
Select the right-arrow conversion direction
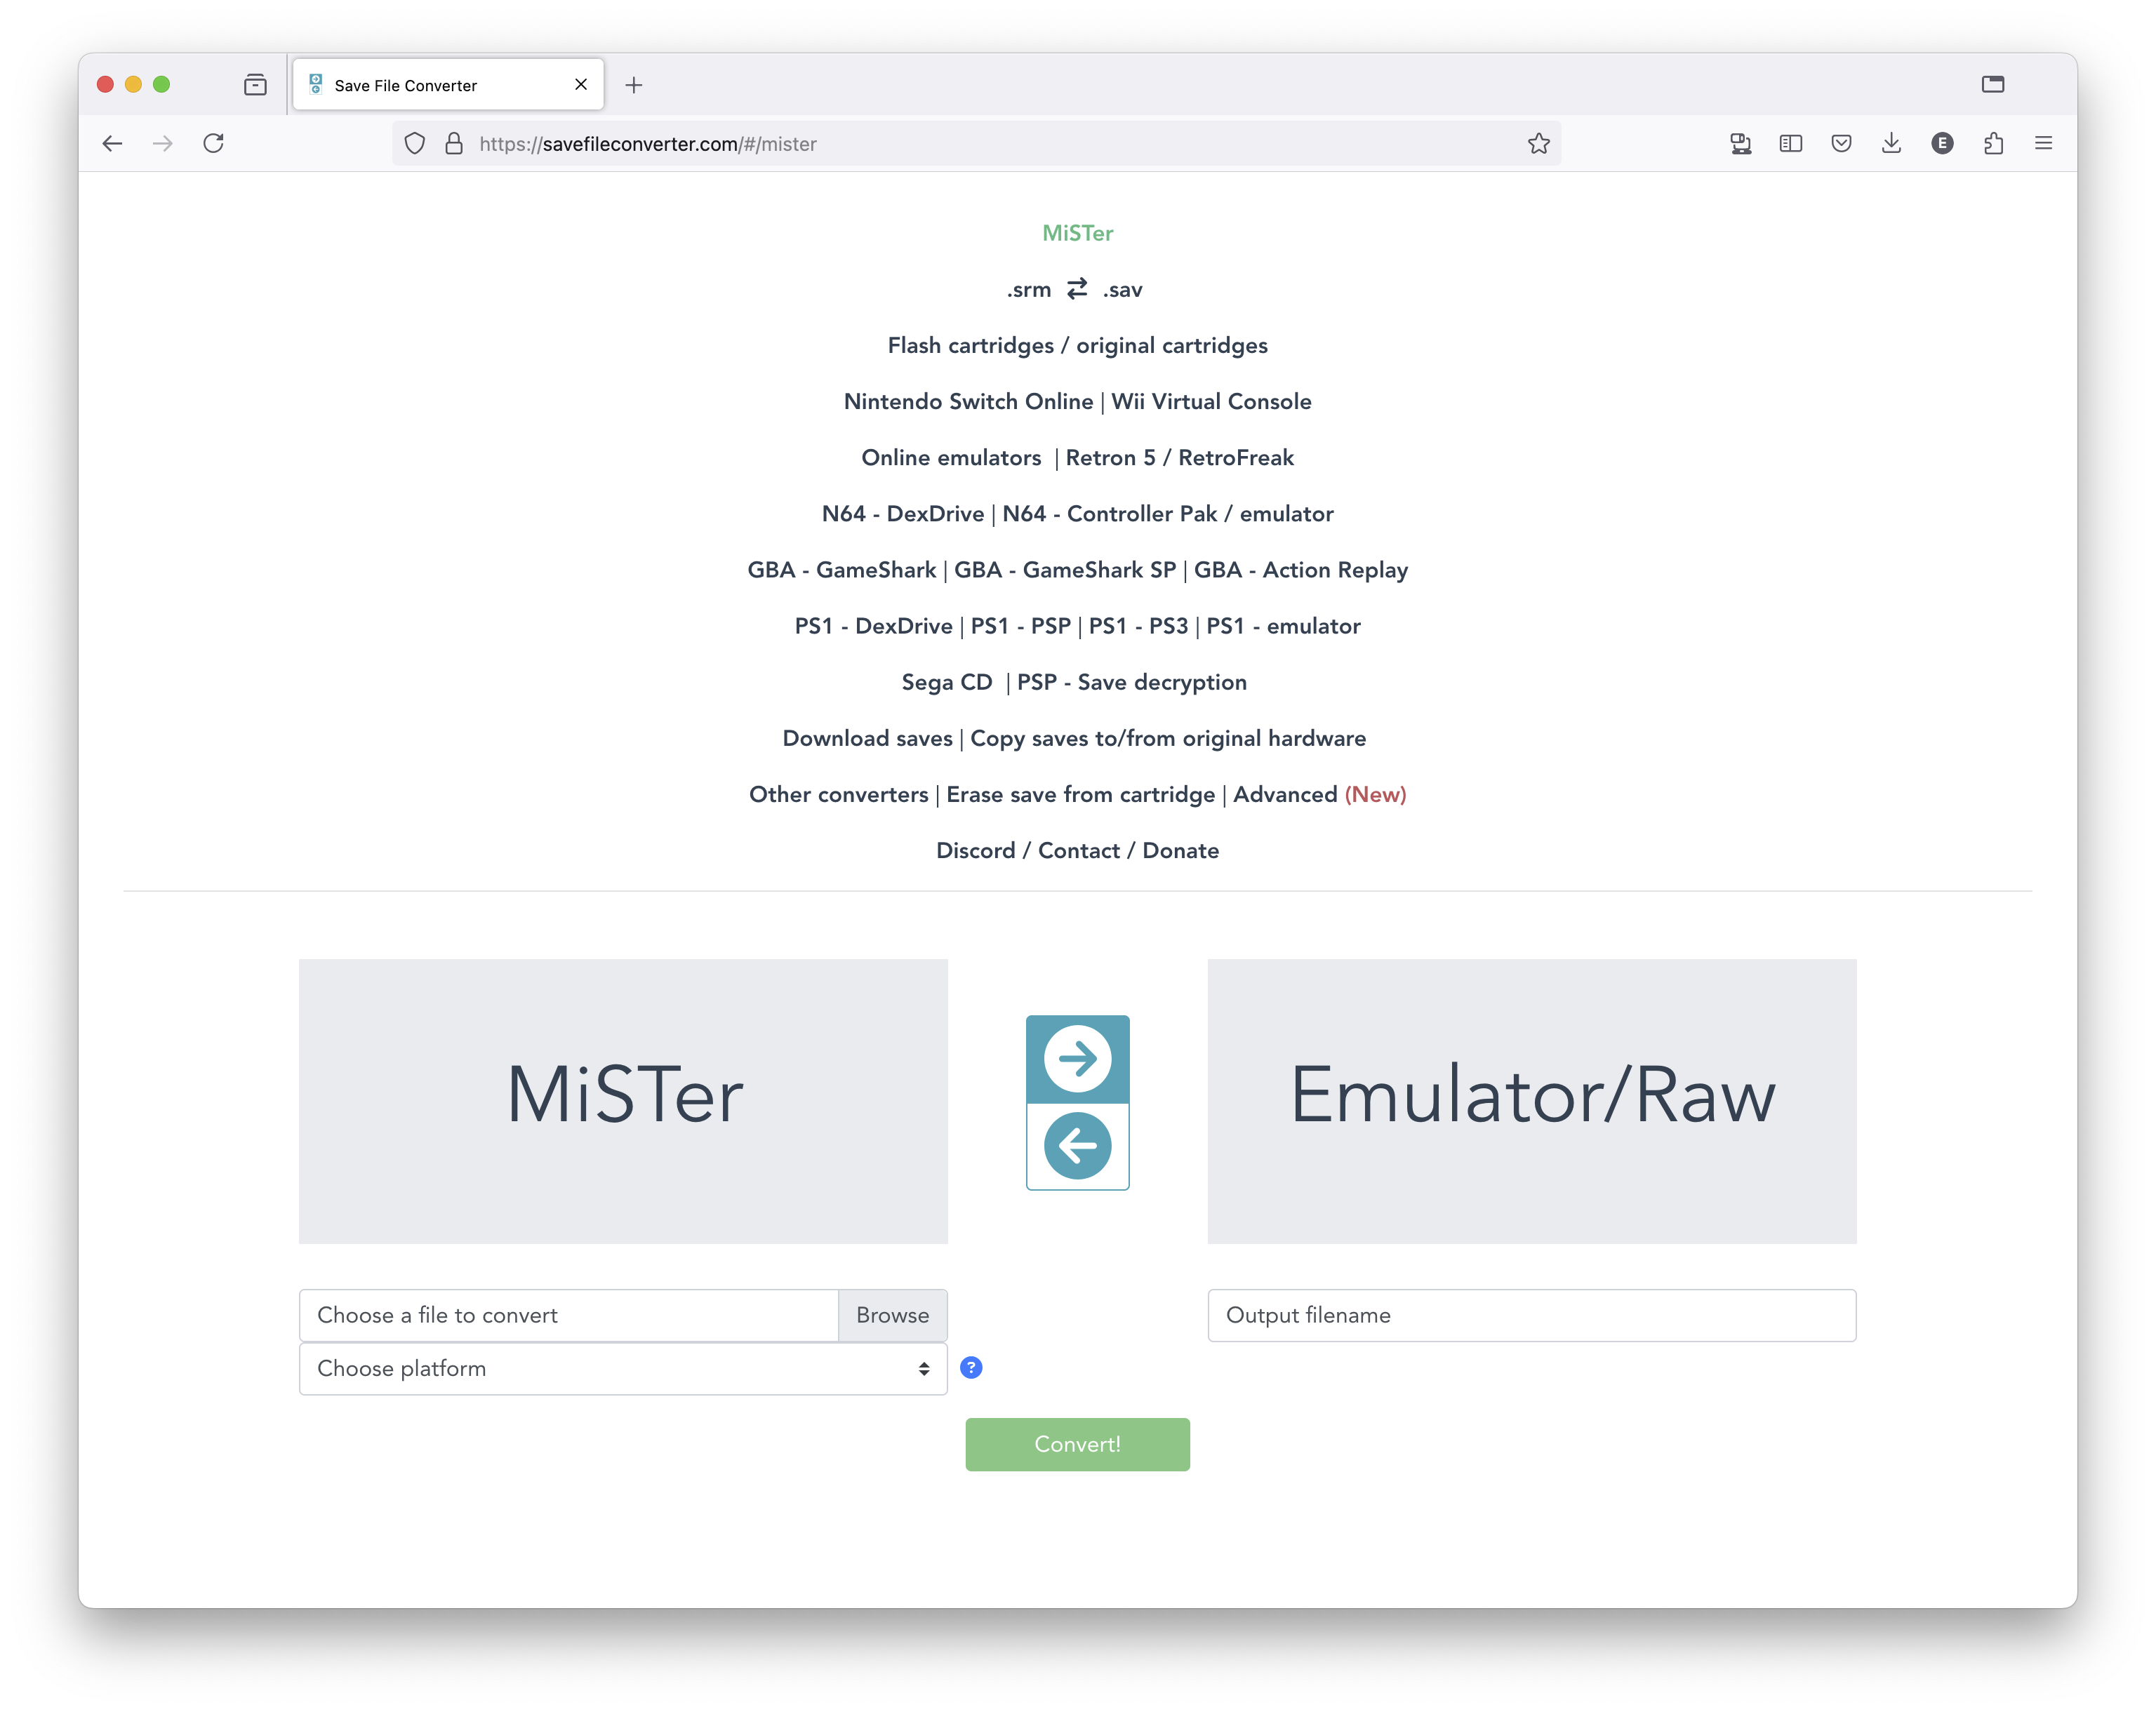tap(1077, 1058)
